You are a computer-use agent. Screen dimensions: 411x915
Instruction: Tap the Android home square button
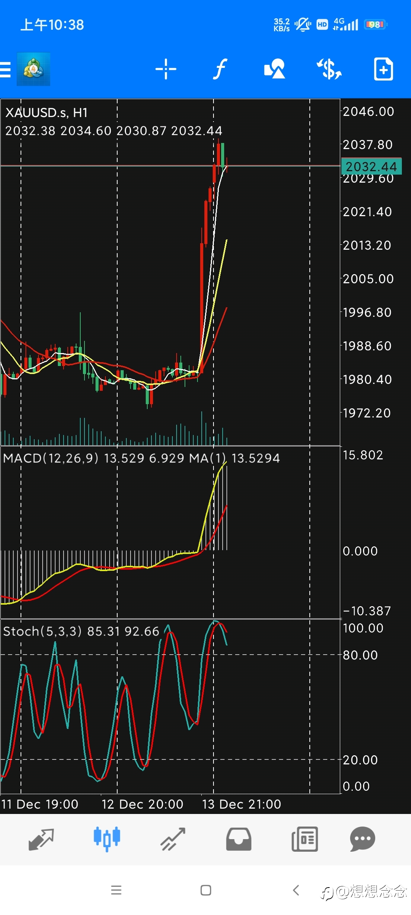click(206, 890)
